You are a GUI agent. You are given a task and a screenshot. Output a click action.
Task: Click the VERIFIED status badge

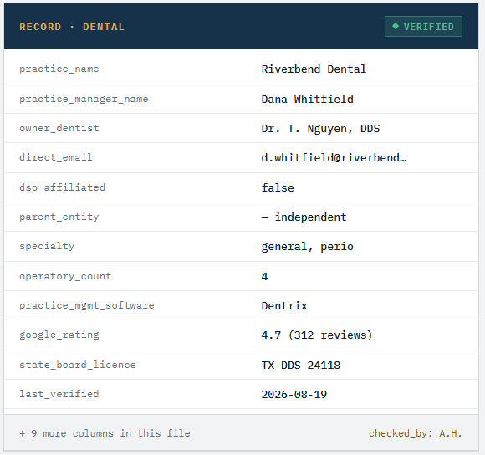(x=423, y=27)
